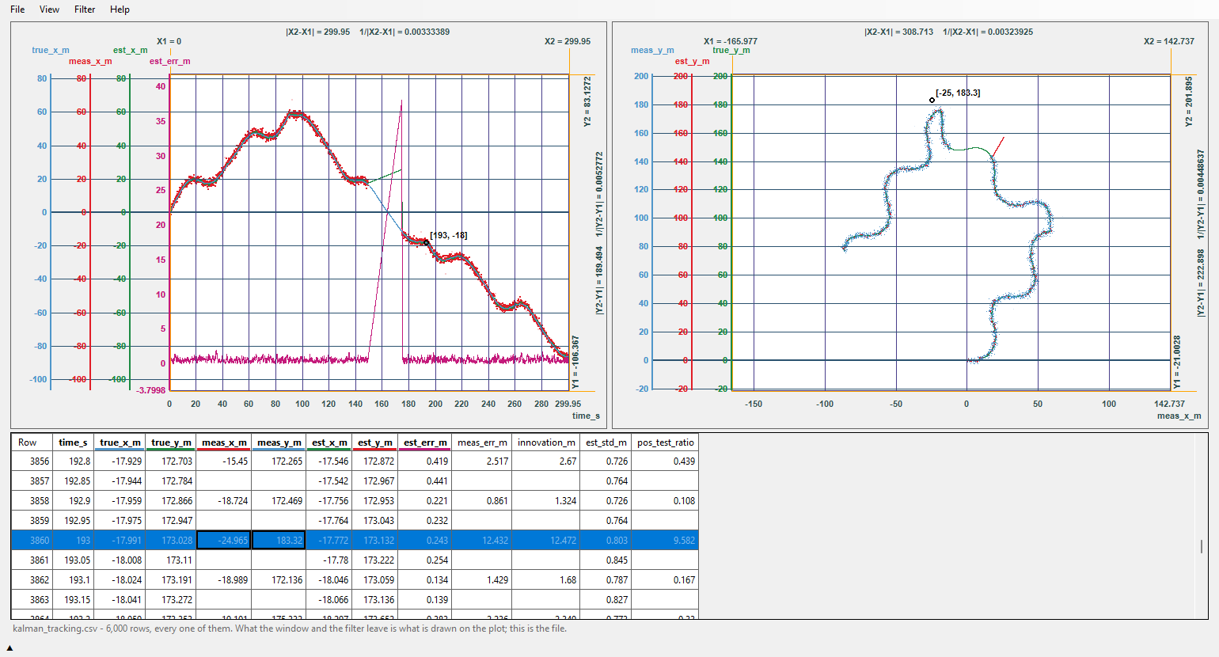
Task: Click the est_err_m table column header
Action: tap(425, 442)
